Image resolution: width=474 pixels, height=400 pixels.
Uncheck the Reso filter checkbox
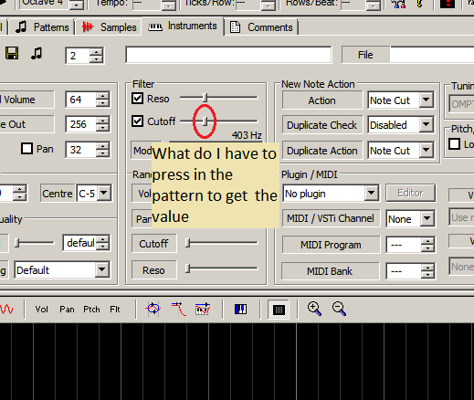[x=137, y=99]
